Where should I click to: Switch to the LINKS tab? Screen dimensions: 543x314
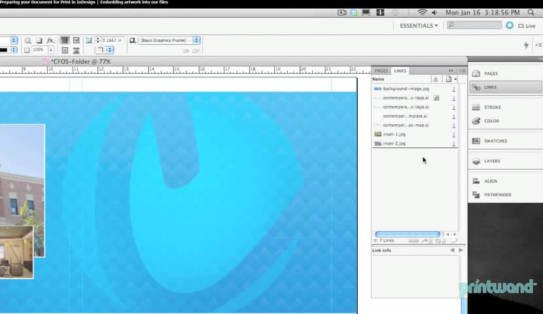(400, 71)
